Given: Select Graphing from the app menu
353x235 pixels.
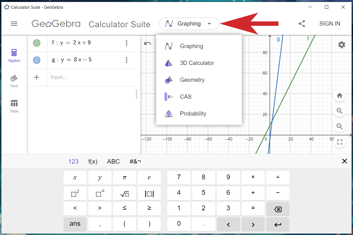Looking at the screenshot, I should (x=199, y=46).
